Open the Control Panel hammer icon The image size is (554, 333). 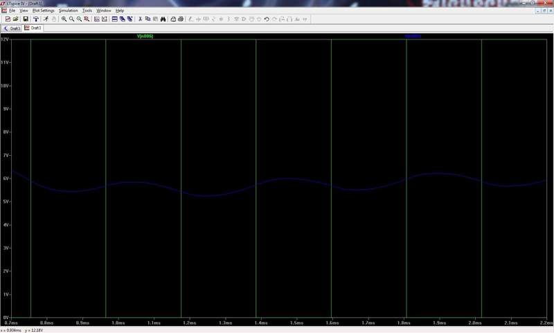(36, 19)
